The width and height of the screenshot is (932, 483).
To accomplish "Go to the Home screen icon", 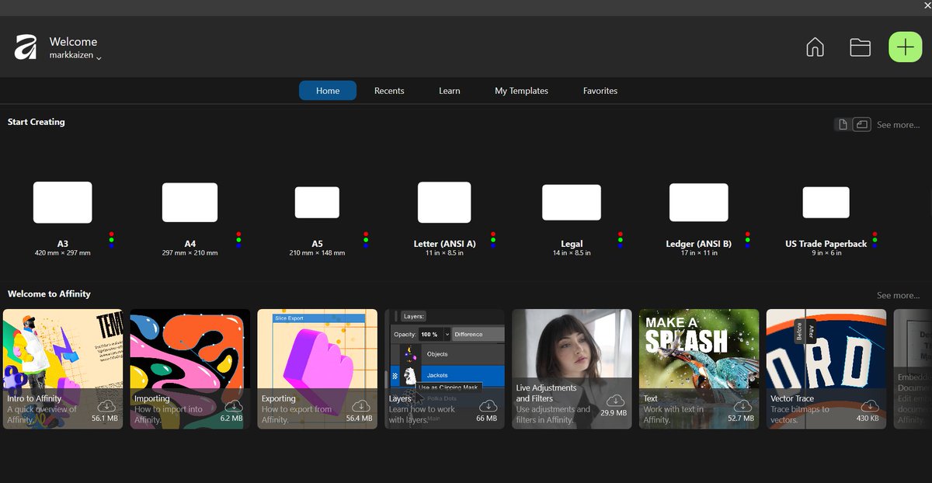I will [x=815, y=47].
